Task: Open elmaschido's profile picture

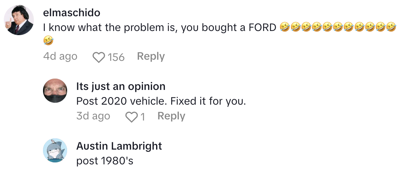Action: pyautogui.click(x=18, y=20)
